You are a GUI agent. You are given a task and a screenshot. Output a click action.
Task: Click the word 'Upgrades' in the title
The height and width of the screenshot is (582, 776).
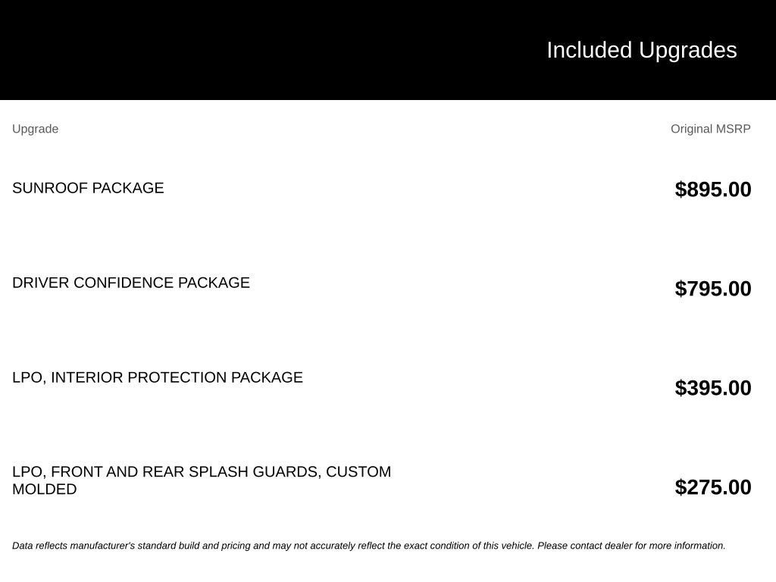point(688,51)
